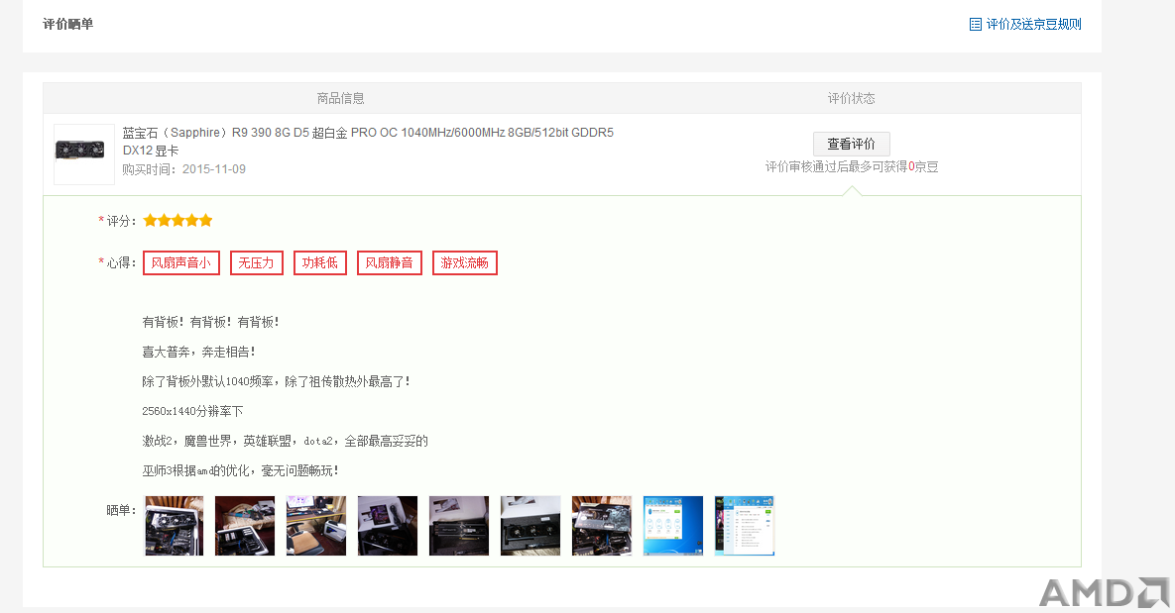This screenshot has height=613, width=1175.
Task: Click the 评价晒单 page heading
Action: pos(68,24)
